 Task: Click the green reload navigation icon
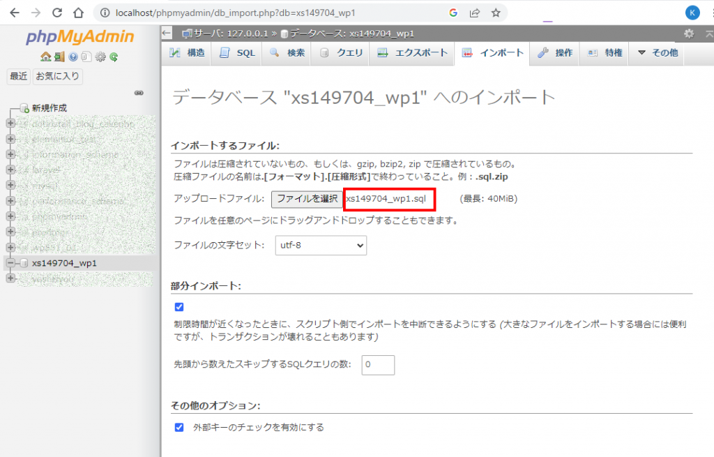(x=113, y=57)
